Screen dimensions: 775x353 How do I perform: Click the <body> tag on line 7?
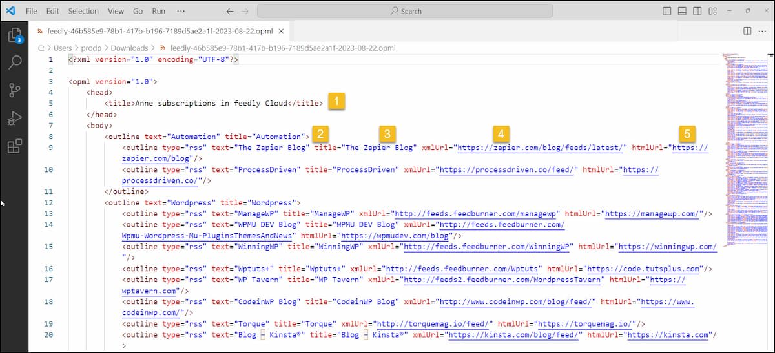coord(99,126)
